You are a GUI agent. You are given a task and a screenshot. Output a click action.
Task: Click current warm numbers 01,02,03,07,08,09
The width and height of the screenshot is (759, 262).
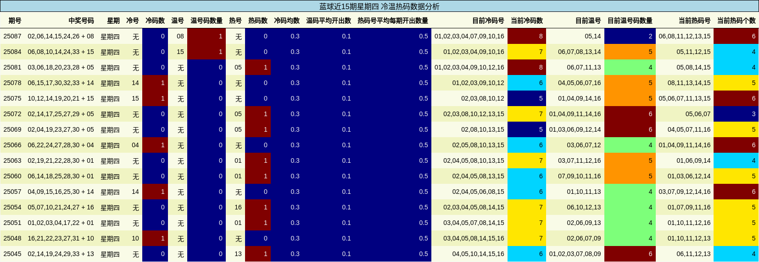pyautogui.click(x=575, y=254)
